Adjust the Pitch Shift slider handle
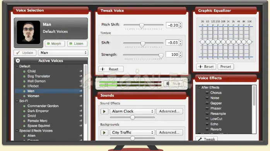Screen dimensions: 270x151 (x=142, y=25)
